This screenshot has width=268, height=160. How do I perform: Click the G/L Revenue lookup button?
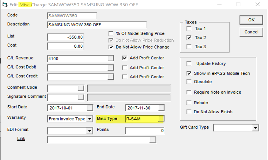coord(110,58)
